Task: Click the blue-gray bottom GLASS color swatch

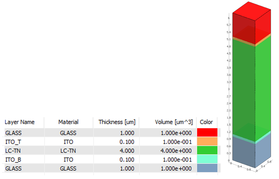Action: click(x=207, y=168)
